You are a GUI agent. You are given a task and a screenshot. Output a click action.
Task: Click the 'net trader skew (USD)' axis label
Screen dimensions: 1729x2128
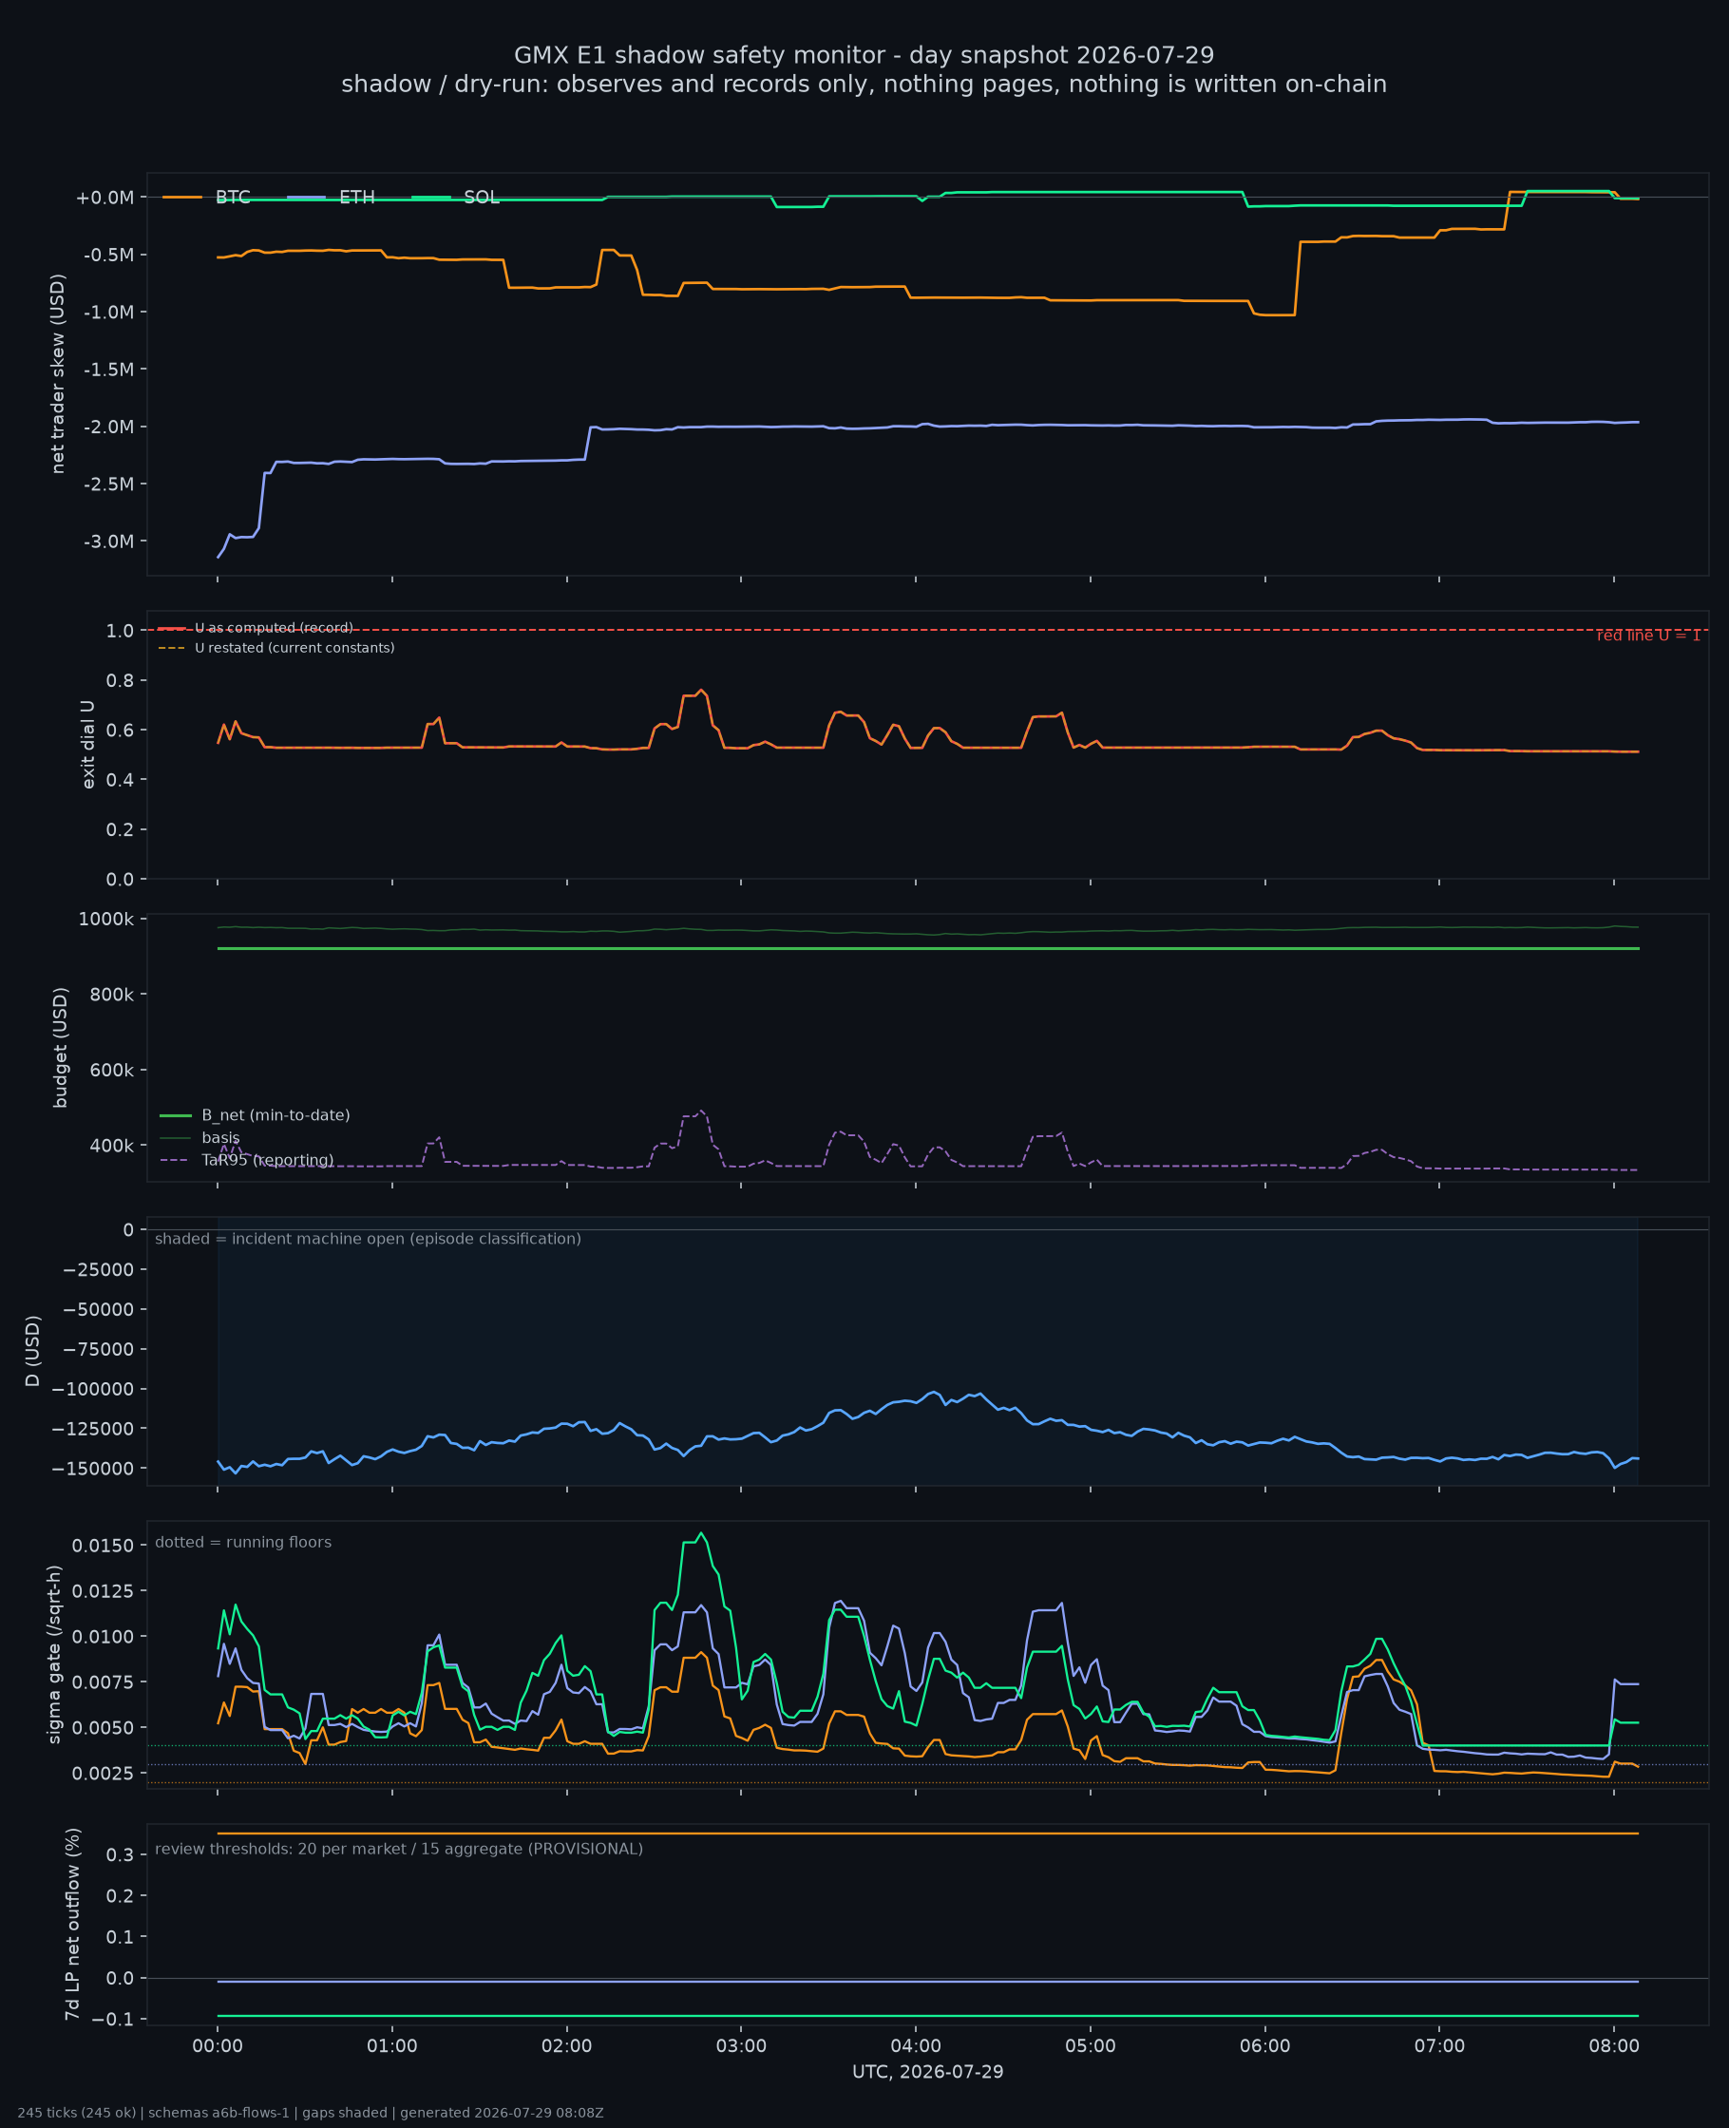[58, 373]
